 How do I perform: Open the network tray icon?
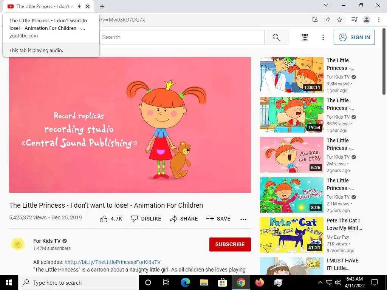329,282
